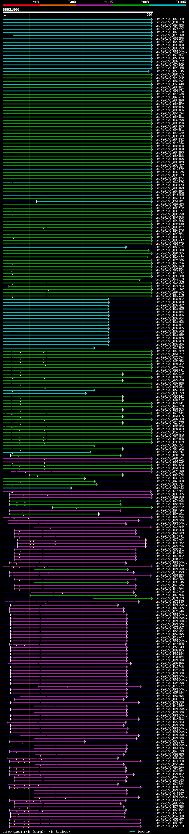
Task: Select the UniRef100_B8LQ15 label
Action: (x=170, y=296)
